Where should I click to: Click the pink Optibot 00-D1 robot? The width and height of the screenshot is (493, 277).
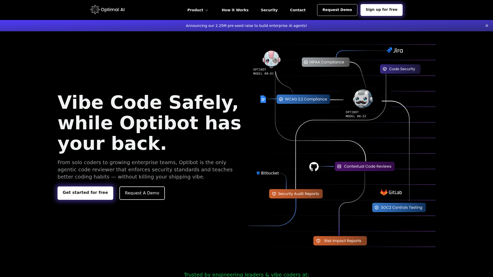pyautogui.click(x=271, y=59)
